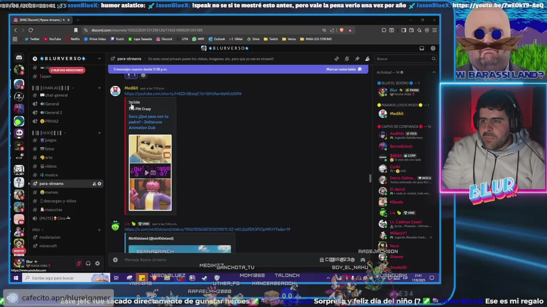
Task: Add a channel to CHARLAS category
Action: (x=99, y=88)
